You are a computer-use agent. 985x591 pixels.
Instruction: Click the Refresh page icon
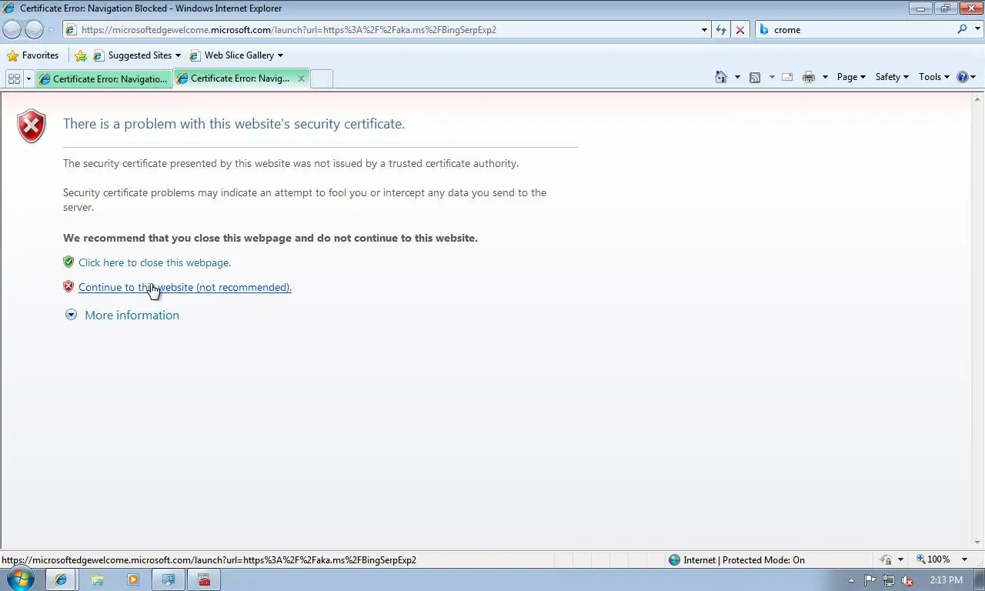(x=721, y=30)
